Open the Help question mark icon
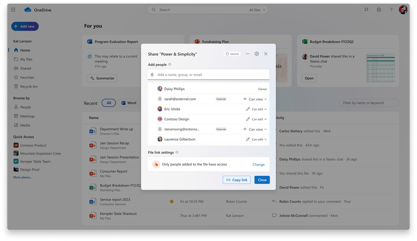The height and width of the screenshot is (241, 417). (x=391, y=9)
